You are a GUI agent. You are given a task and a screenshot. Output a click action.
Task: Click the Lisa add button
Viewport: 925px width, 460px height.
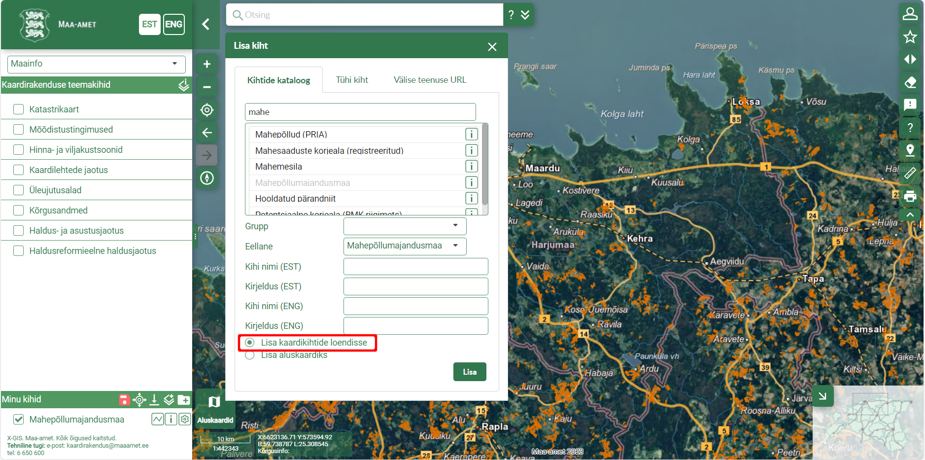tap(470, 372)
